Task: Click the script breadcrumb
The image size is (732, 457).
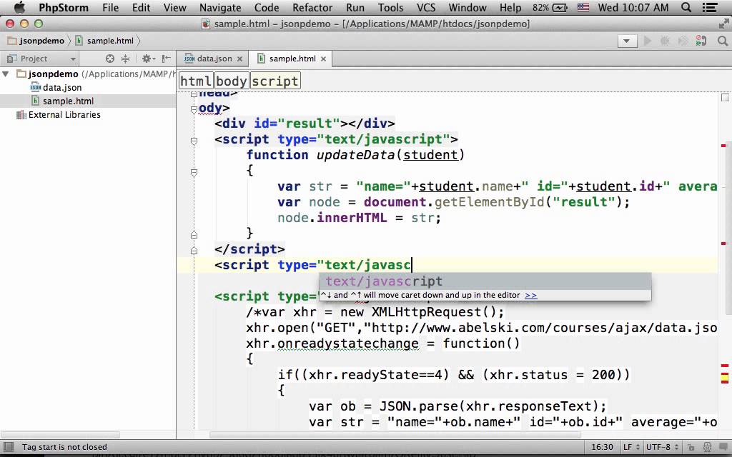Action: [x=275, y=81]
